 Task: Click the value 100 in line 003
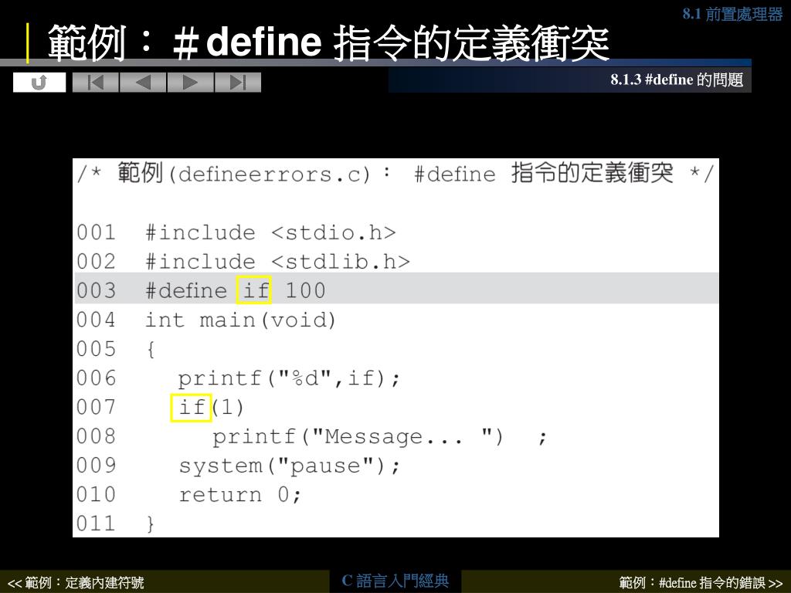coord(306,291)
